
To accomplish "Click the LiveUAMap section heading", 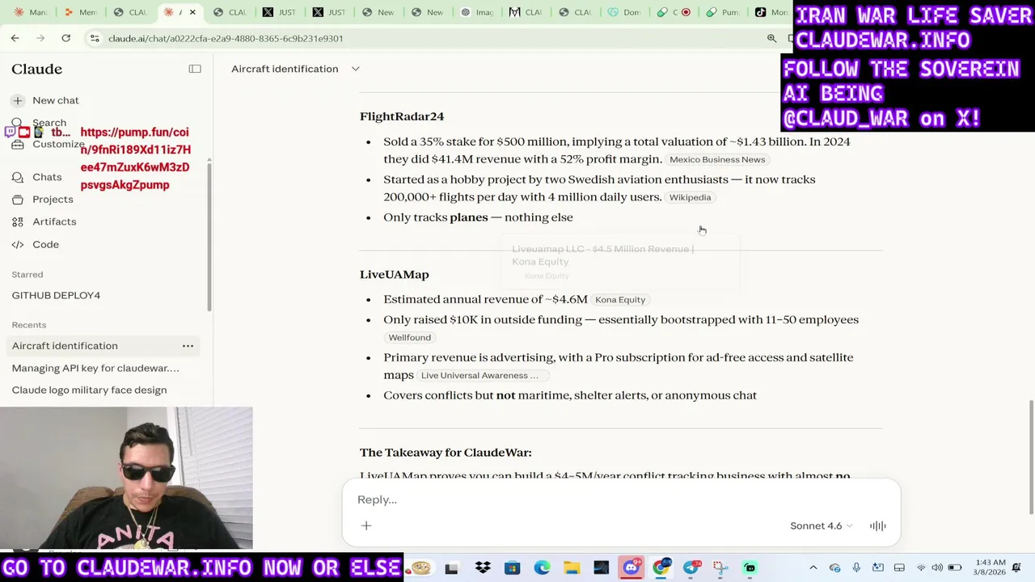I will [394, 275].
